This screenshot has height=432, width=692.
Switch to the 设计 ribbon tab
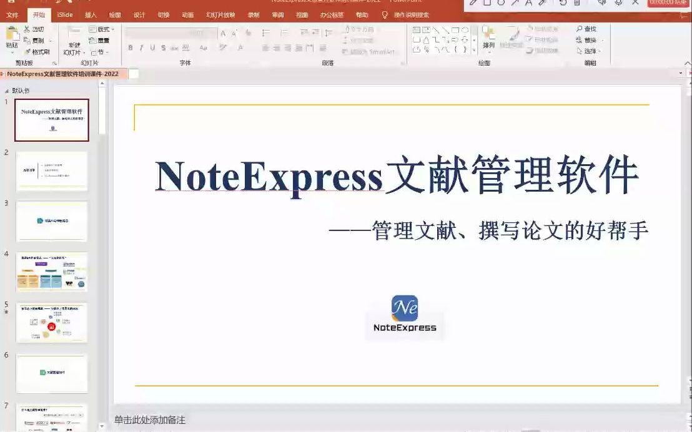pyautogui.click(x=139, y=14)
